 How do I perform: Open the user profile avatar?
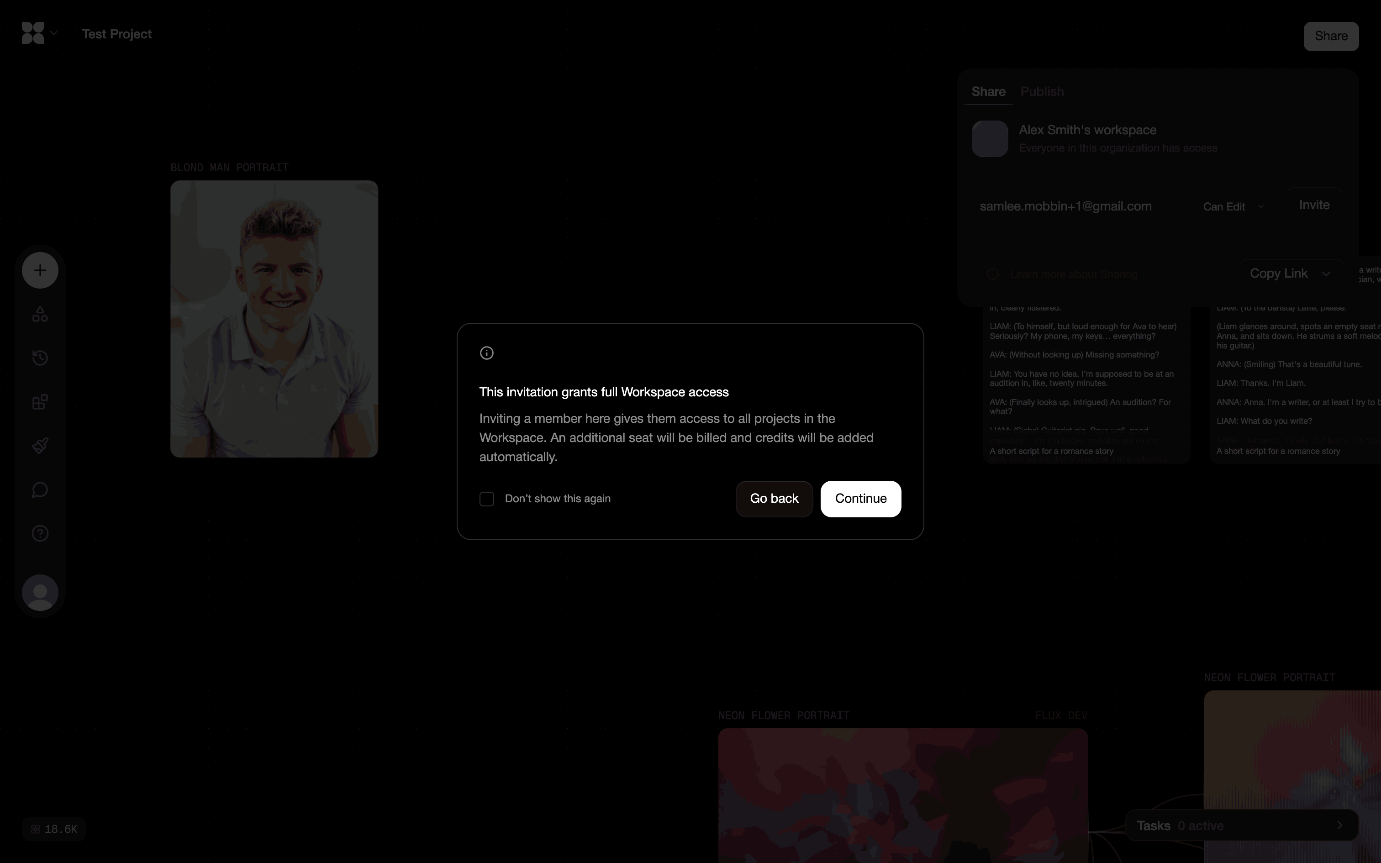tap(40, 593)
